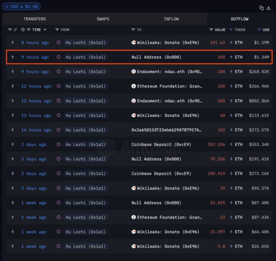Select the $802.86K USD amount
The height and width of the screenshot is (261, 276).
pyautogui.click(x=259, y=101)
